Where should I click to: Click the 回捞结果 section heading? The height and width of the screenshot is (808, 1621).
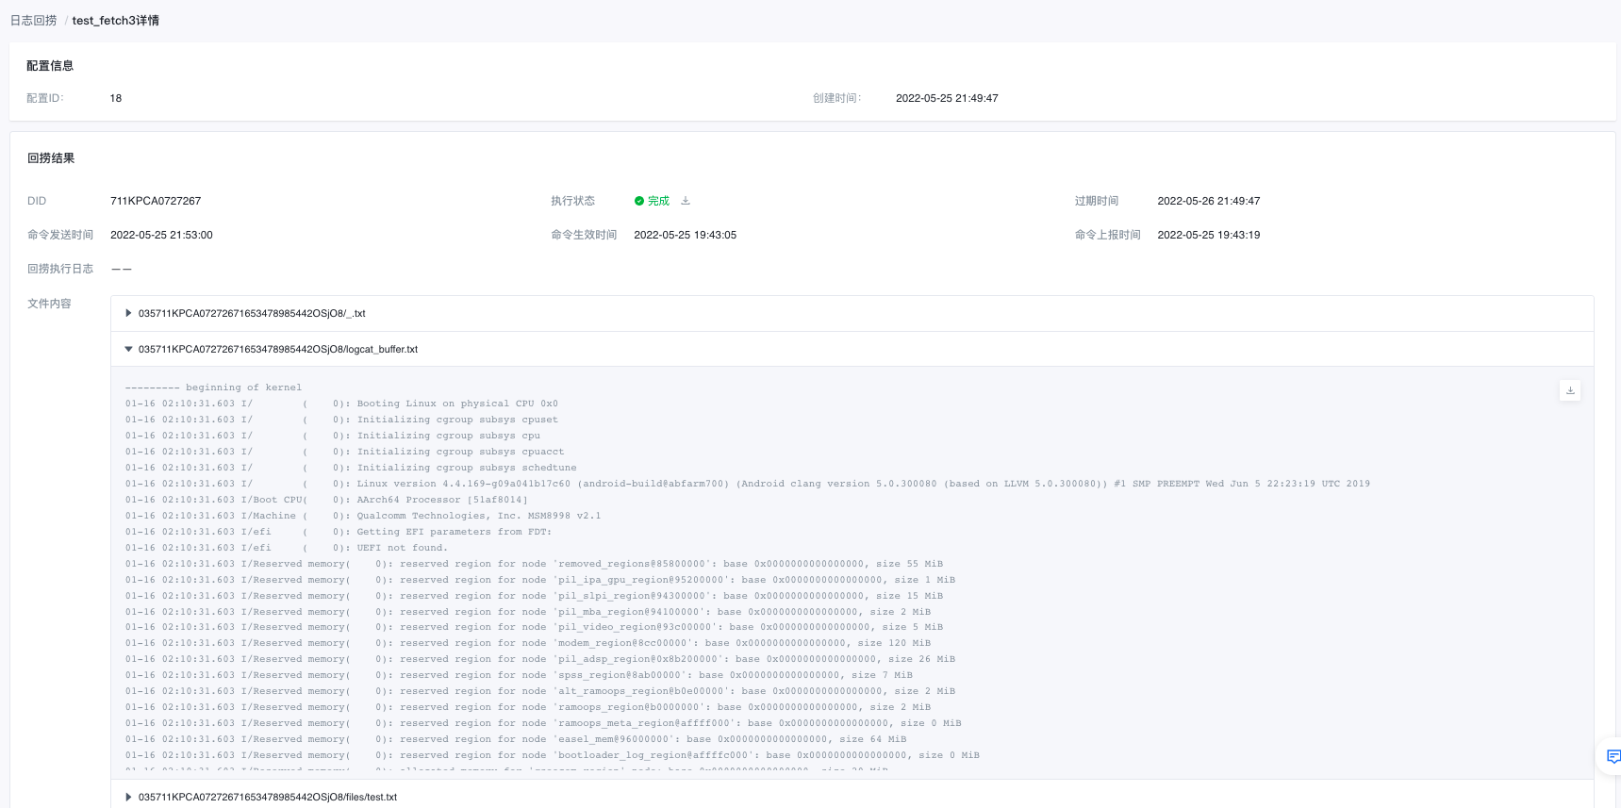pyautogui.click(x=51, y=158)
